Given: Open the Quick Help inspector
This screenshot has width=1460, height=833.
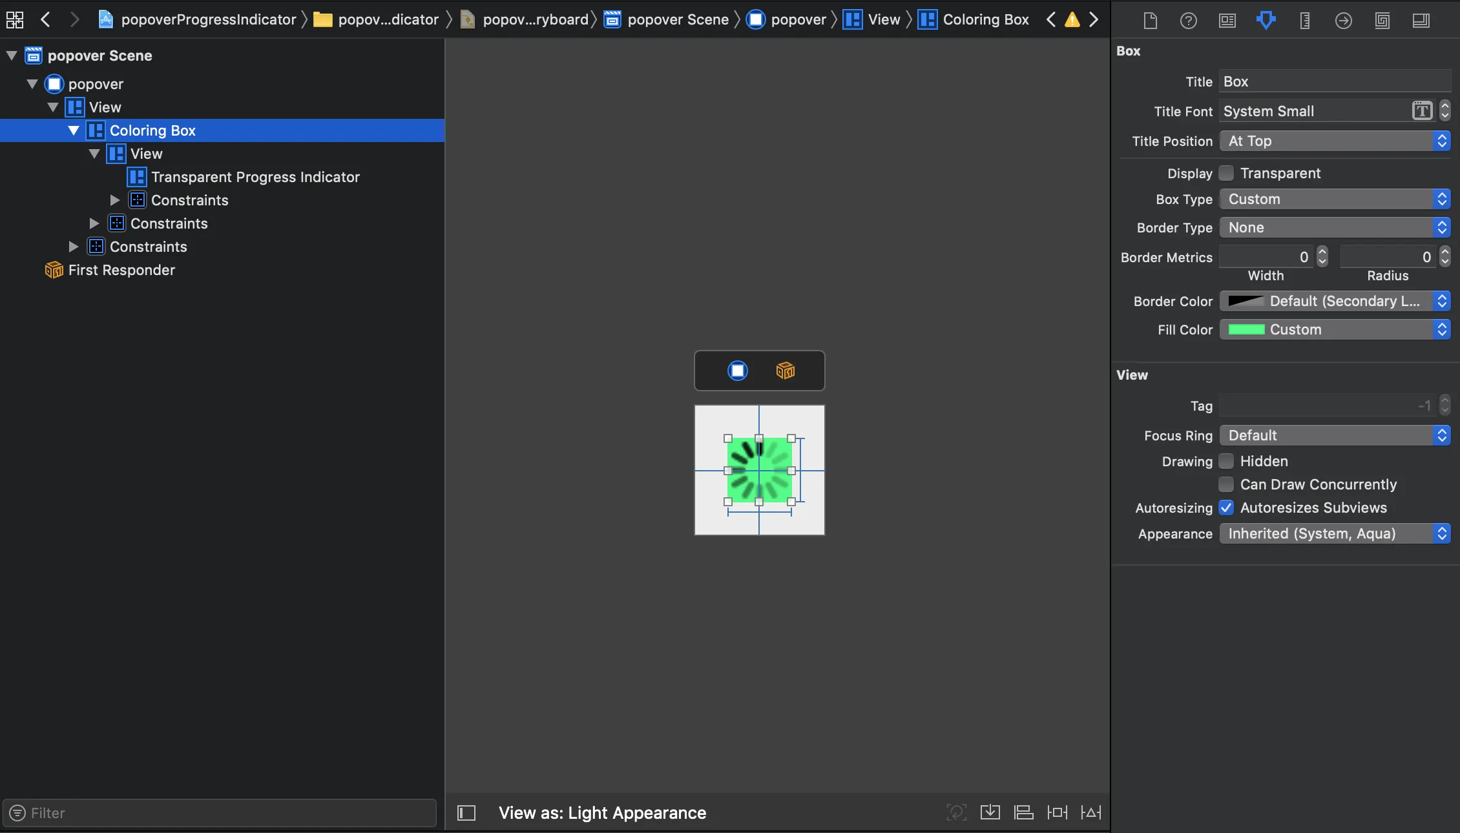Looking at the screenshot, I should point(1189,21).
